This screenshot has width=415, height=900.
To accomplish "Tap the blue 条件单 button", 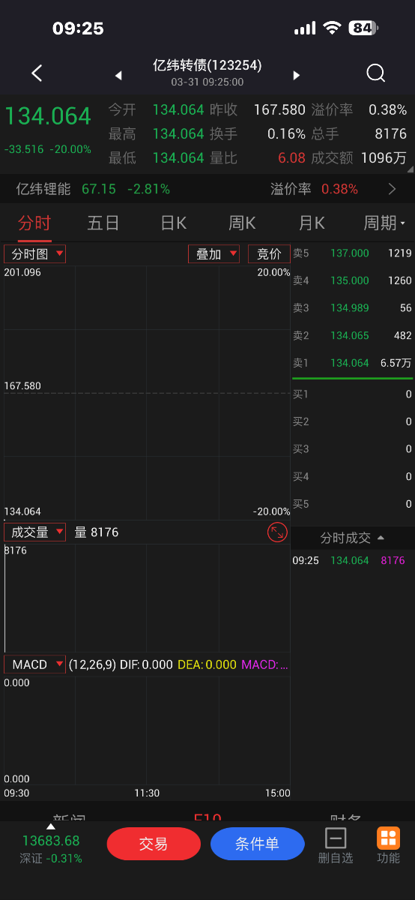I will tap(257, 844).
